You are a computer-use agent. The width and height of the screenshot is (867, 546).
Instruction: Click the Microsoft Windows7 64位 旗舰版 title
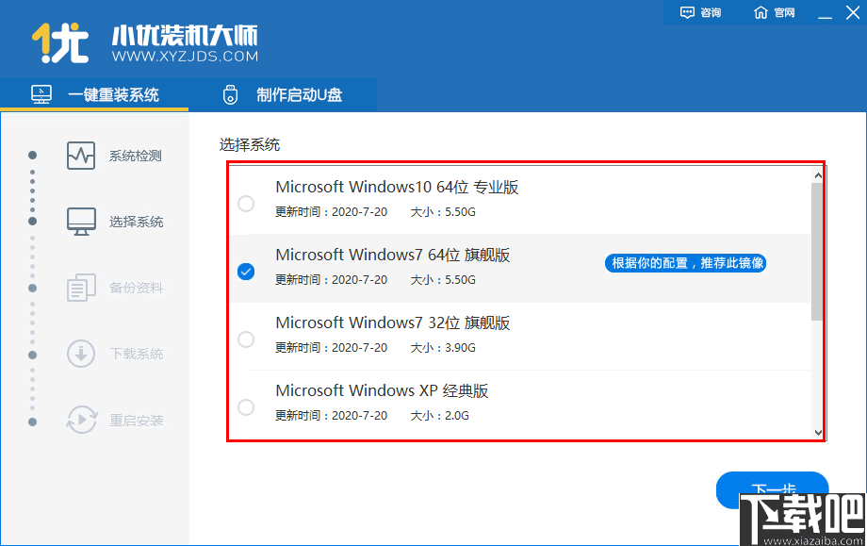[393, 255]
